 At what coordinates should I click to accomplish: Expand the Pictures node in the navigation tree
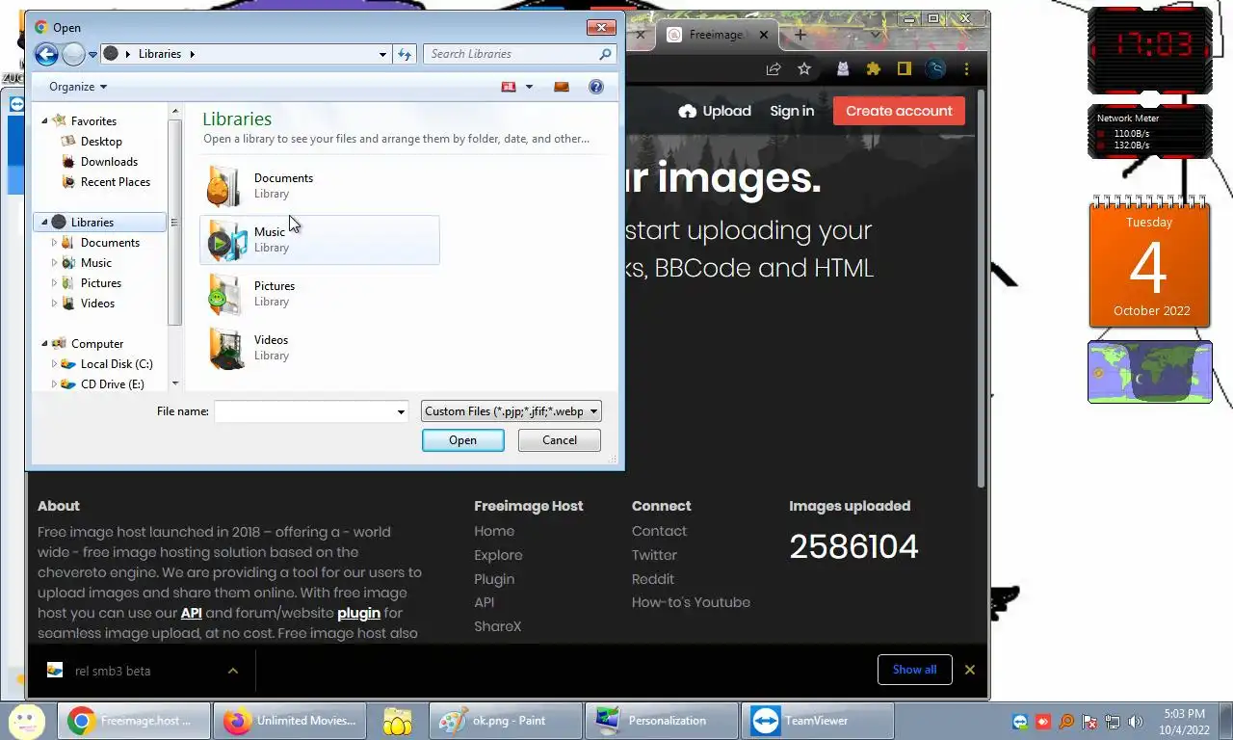pyautogui.click(x=54, y=283)
